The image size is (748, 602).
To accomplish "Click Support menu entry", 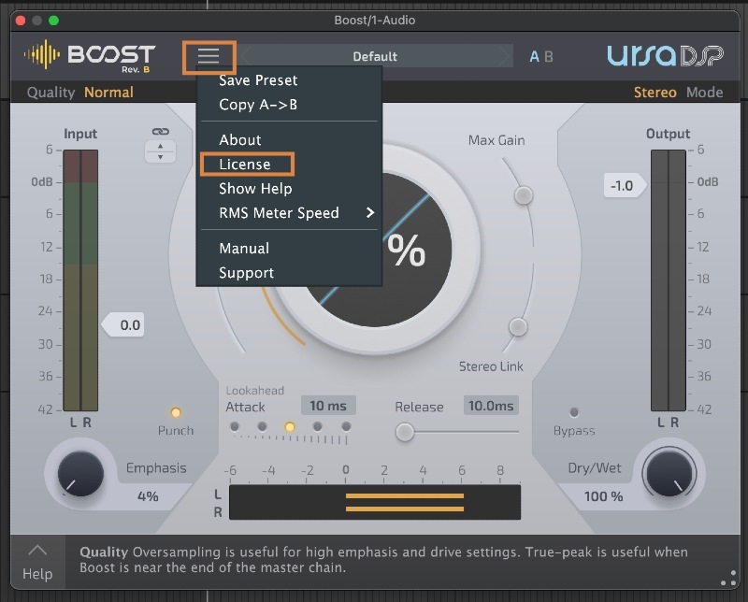I will 246,272.
